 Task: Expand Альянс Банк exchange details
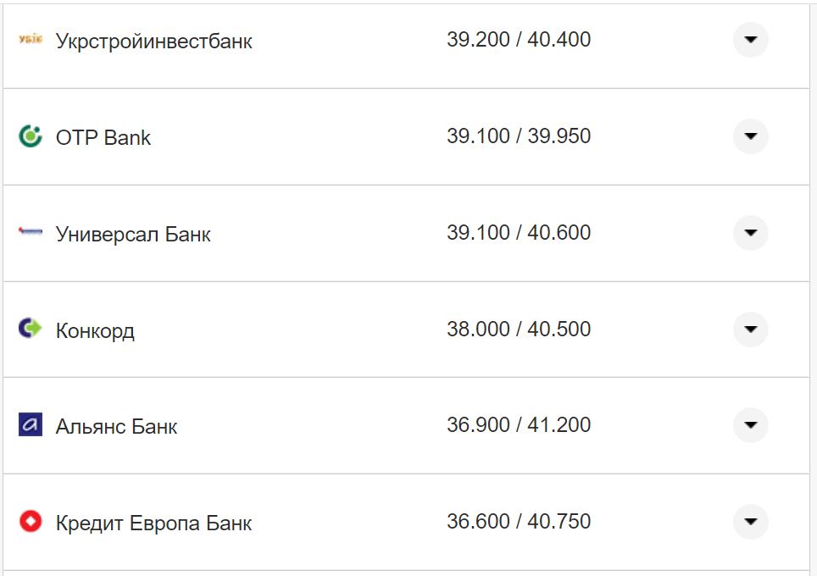coord(750,425)
